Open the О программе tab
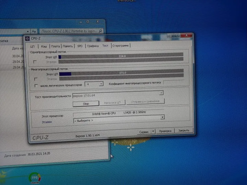247x185 pixels. (x=120, y=46)
